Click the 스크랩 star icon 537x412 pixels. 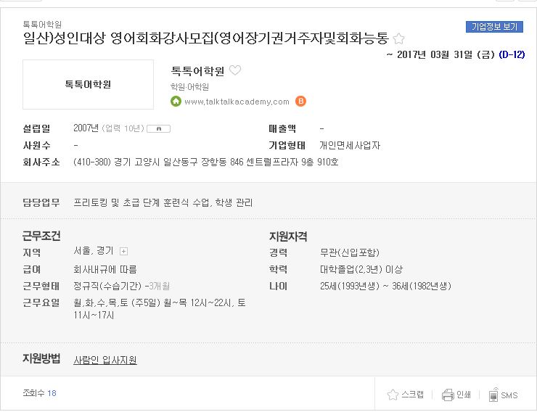[x=393, y=395]
